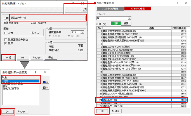
Task: Click the 鉄筋コンクリート床 specification field button
Action: pos(48,18)
